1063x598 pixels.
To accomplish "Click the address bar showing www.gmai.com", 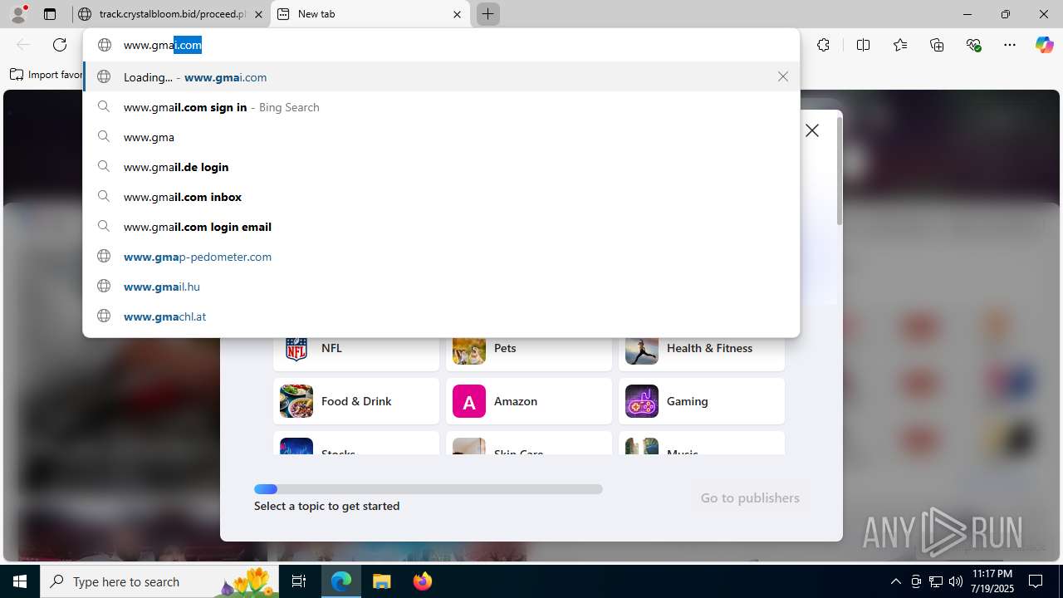I will point(441,45).
